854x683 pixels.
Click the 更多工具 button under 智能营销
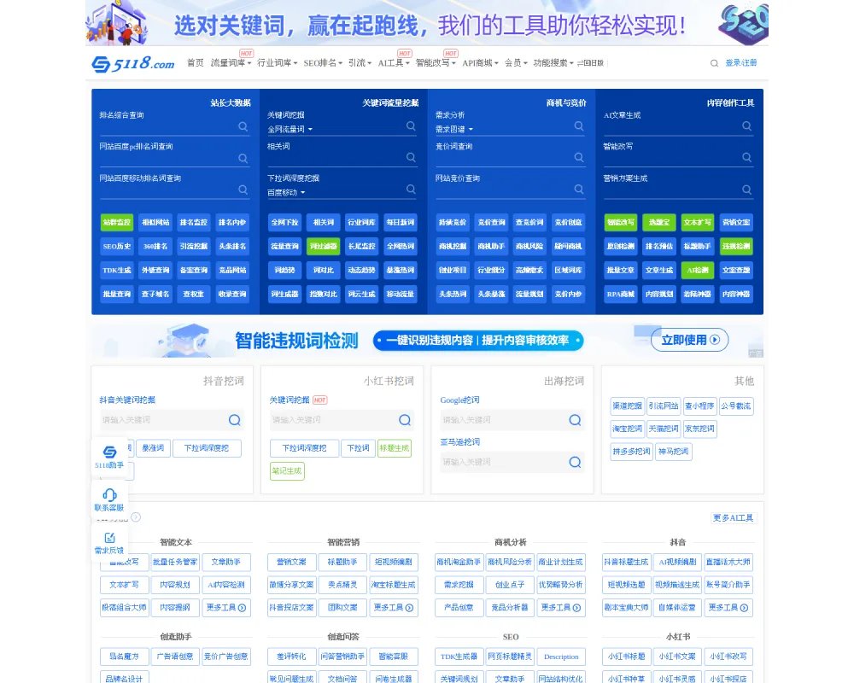click(x=394, y=607)
